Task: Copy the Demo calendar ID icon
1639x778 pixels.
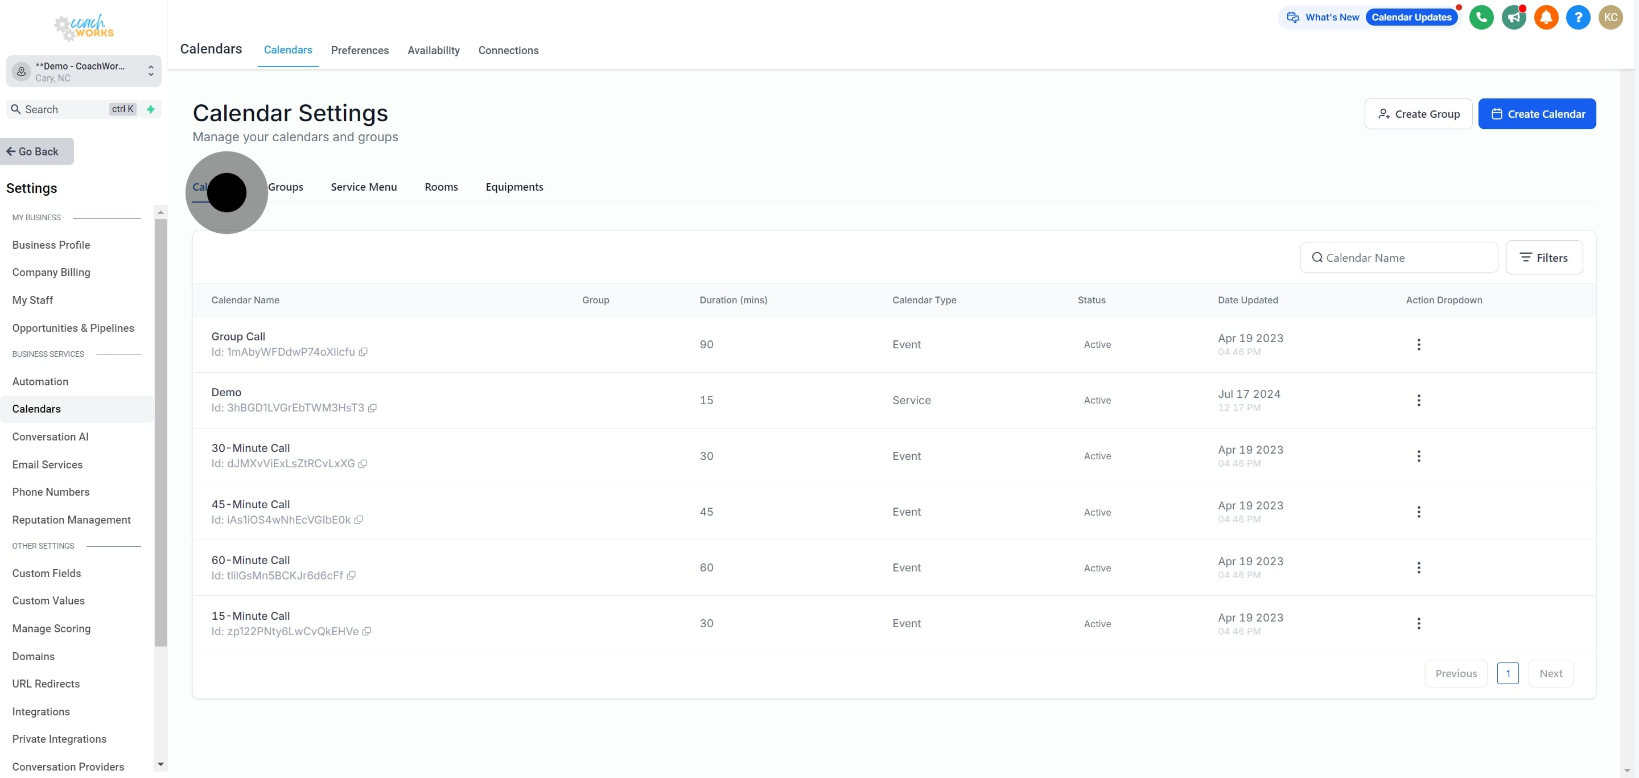Action: (372, 407)
